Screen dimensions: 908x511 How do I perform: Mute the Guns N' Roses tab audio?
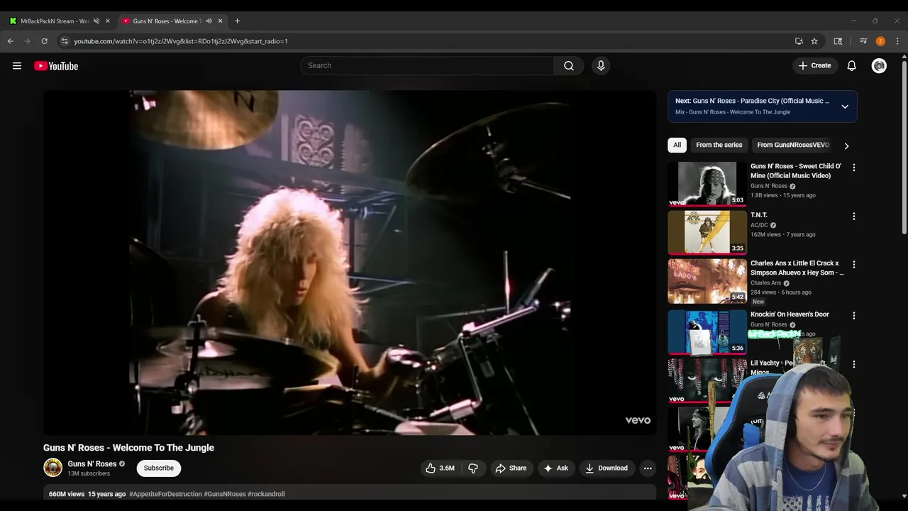tap(209, 21)
